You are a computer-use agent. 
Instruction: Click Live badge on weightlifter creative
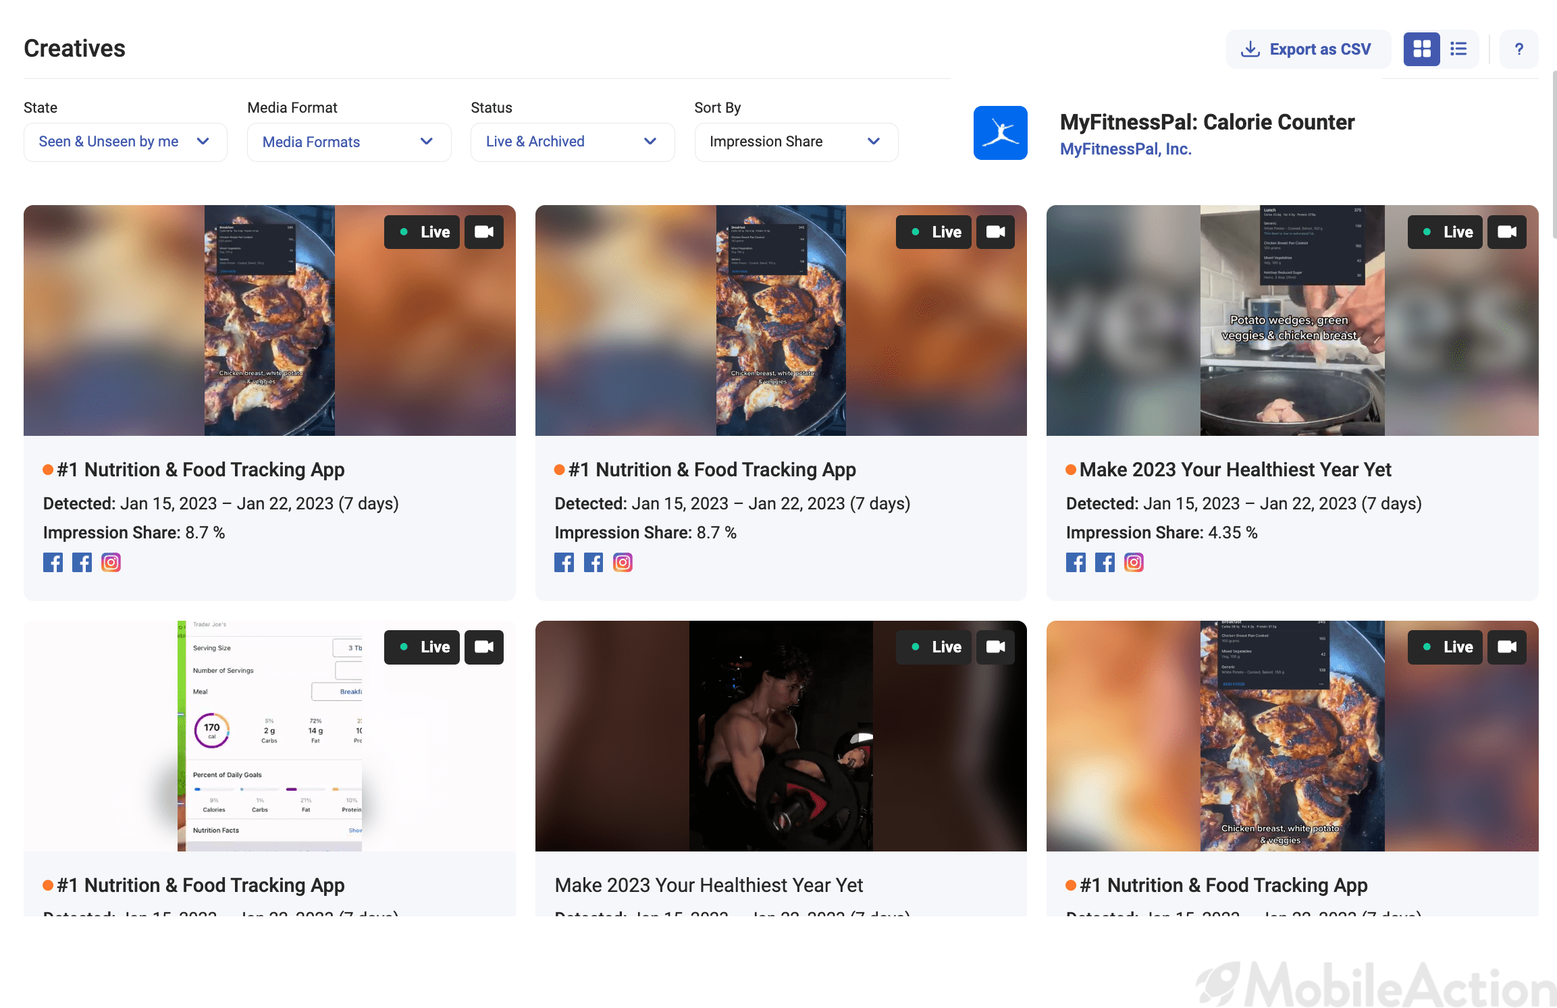(933, 647)
